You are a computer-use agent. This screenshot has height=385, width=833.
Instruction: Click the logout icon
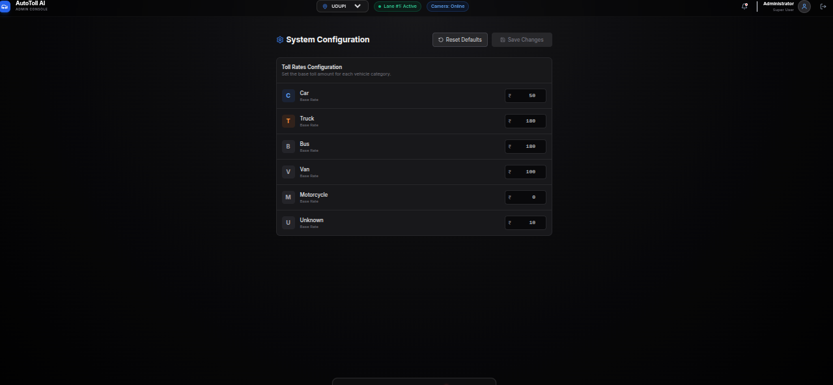point(823,7)
